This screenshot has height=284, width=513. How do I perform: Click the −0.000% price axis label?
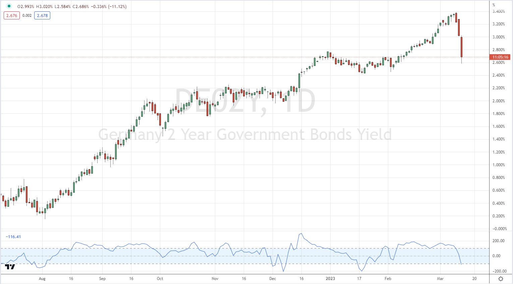pyautogui.click(x=500, y=229)
